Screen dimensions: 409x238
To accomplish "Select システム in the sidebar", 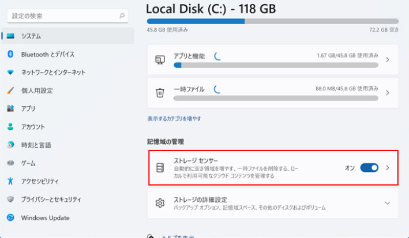I will (31, 36).
